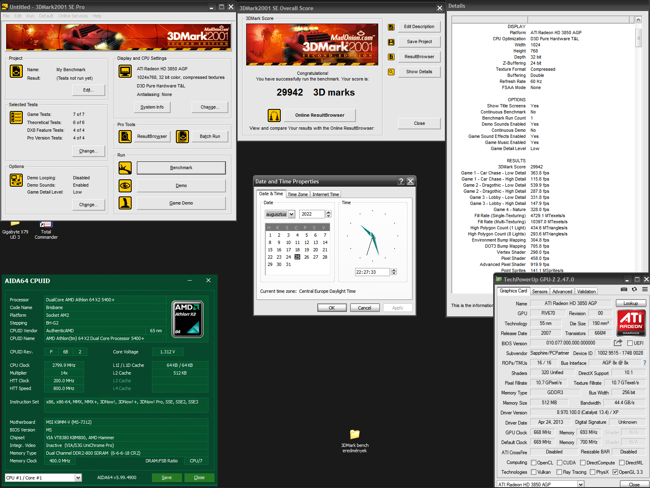Click the Benchmark run icon
This screenshot has width=650, height=488.
[125, 168]
